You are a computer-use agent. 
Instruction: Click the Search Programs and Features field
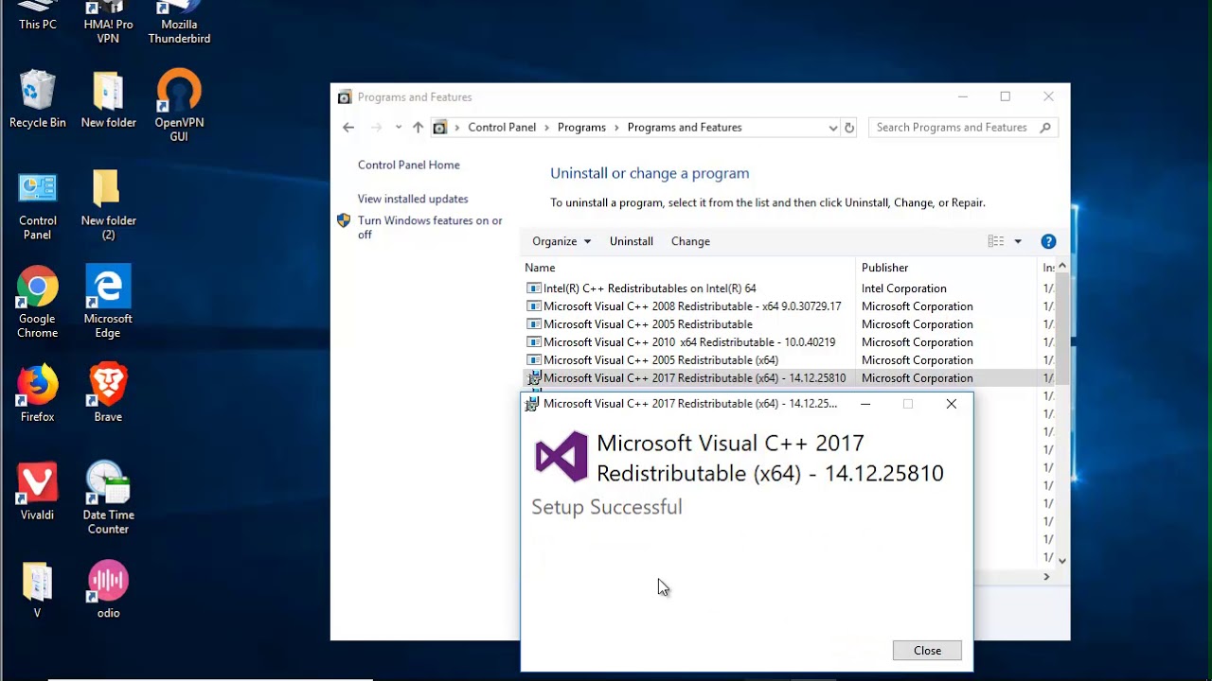point(954,128)
